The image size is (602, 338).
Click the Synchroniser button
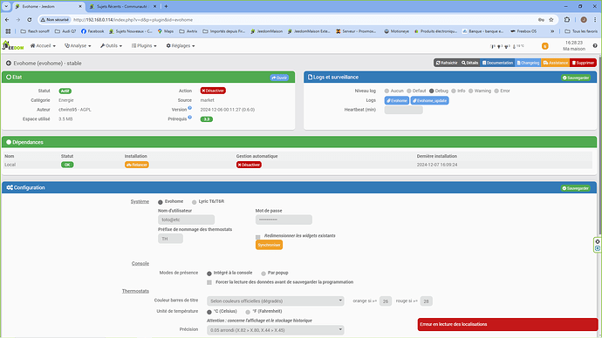click(x=269, y=245)
